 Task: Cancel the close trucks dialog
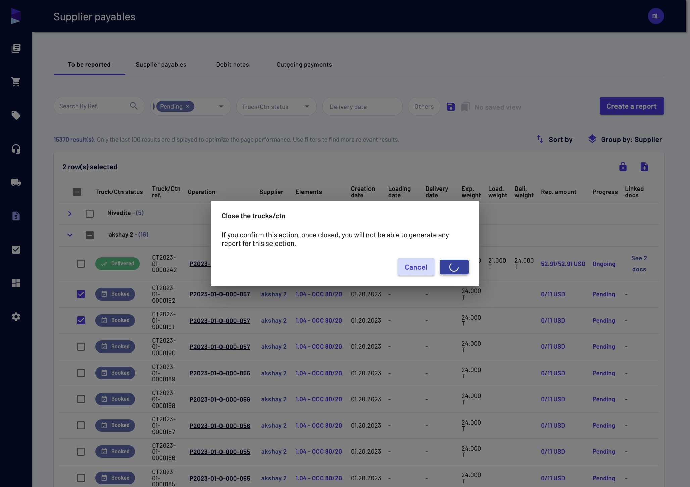[x=416, y=267]
